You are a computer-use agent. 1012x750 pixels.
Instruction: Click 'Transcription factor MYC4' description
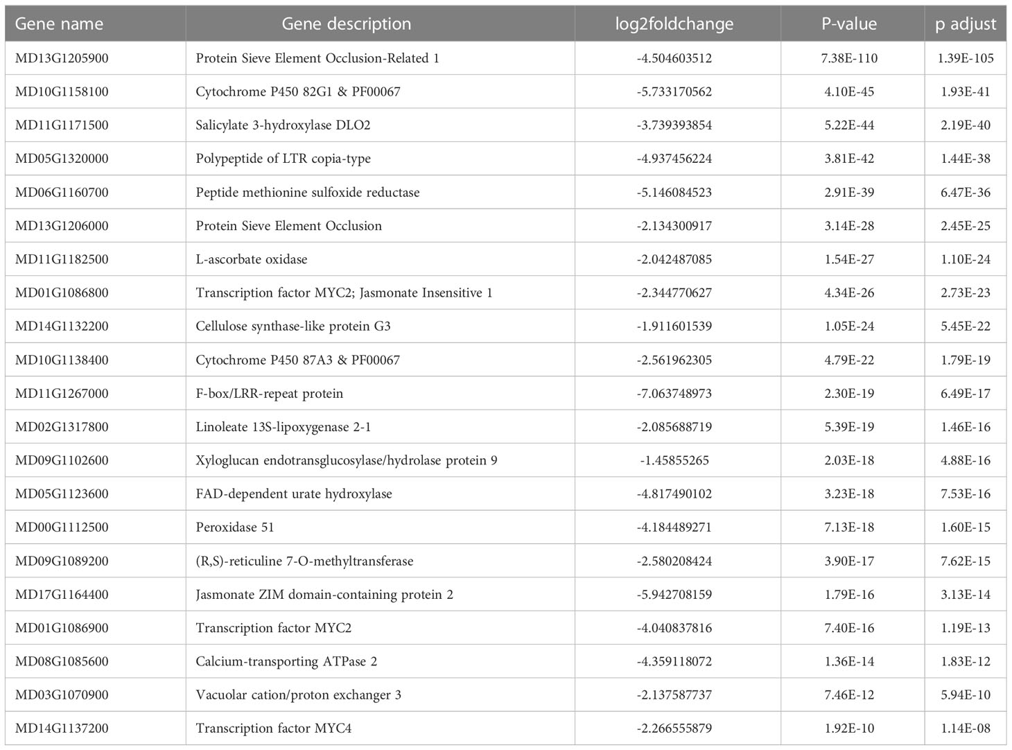point(274,729)
